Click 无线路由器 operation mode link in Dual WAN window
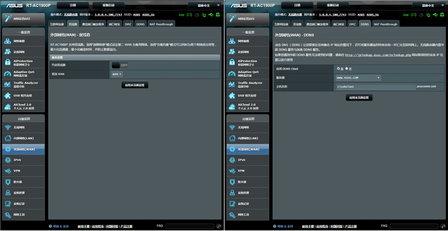 [70, 14]
